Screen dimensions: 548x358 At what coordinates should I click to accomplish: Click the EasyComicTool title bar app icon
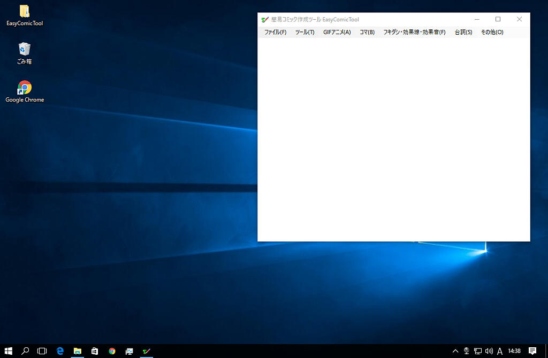tap(265, 20)
